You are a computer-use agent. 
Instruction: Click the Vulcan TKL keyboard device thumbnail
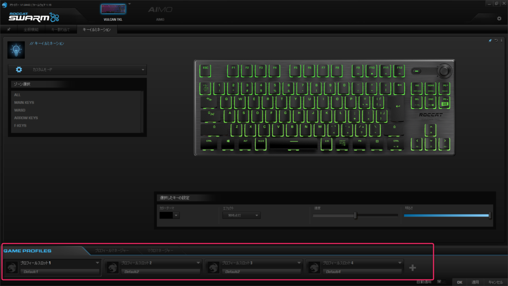click(113, 9)
